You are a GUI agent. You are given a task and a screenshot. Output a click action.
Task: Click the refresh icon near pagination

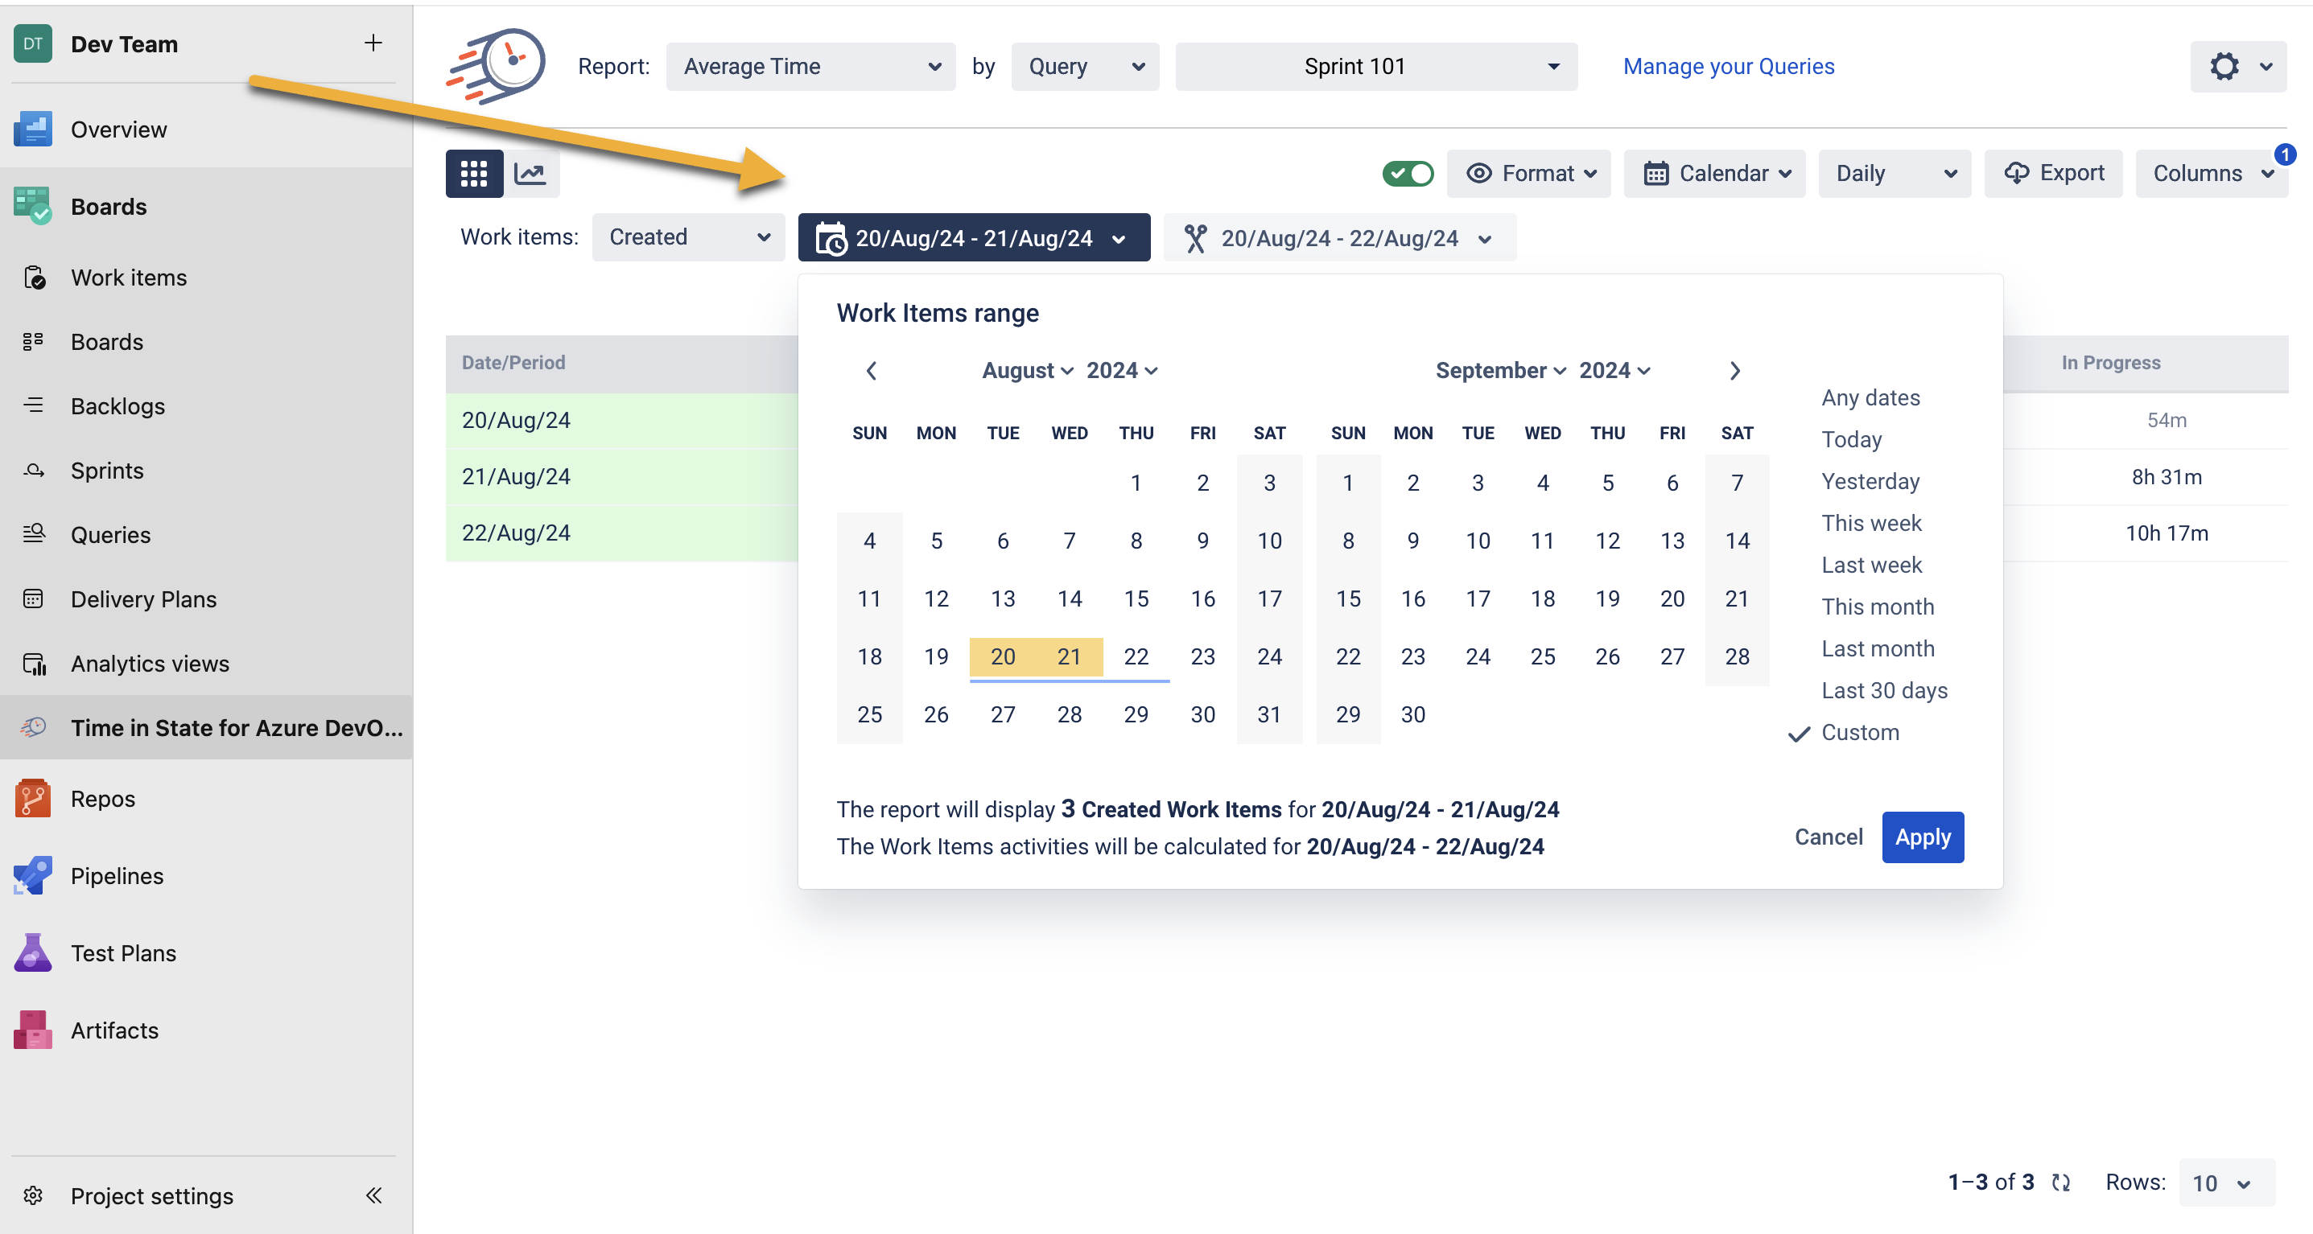[2062, 1182]
